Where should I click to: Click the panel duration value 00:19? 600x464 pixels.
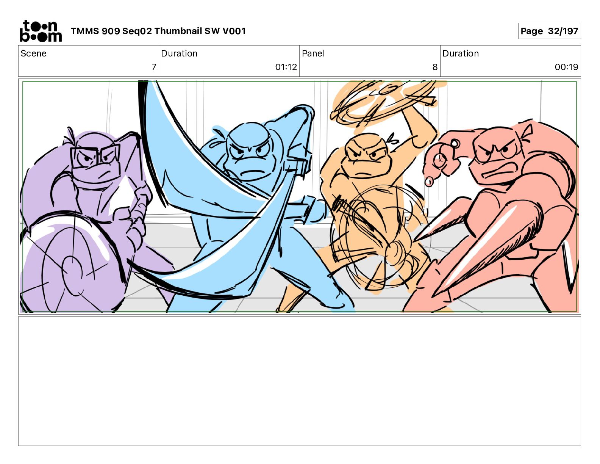tap(566, 67)
